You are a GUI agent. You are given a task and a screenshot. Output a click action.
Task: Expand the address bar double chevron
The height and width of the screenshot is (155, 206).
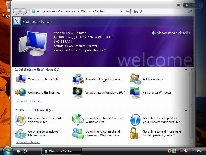click(x=38, y=11)
